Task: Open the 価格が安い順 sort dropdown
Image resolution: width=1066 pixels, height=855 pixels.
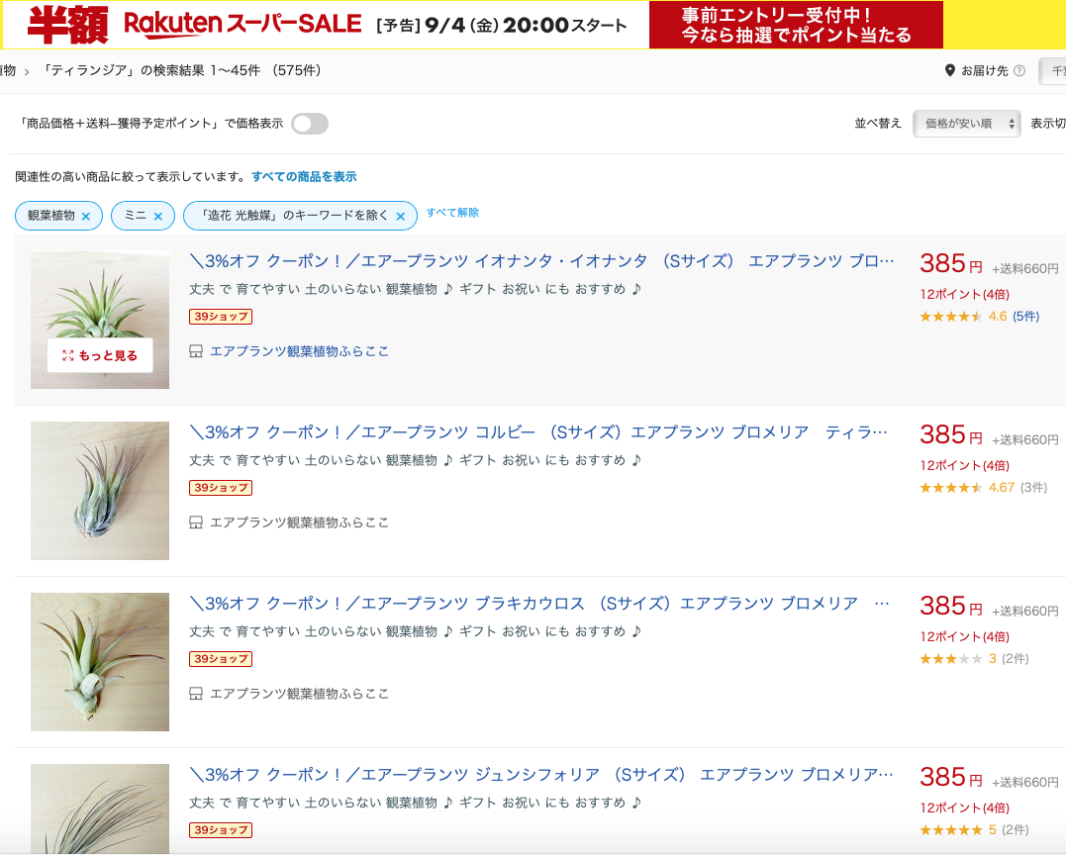Action: click(x=966, y=124)
